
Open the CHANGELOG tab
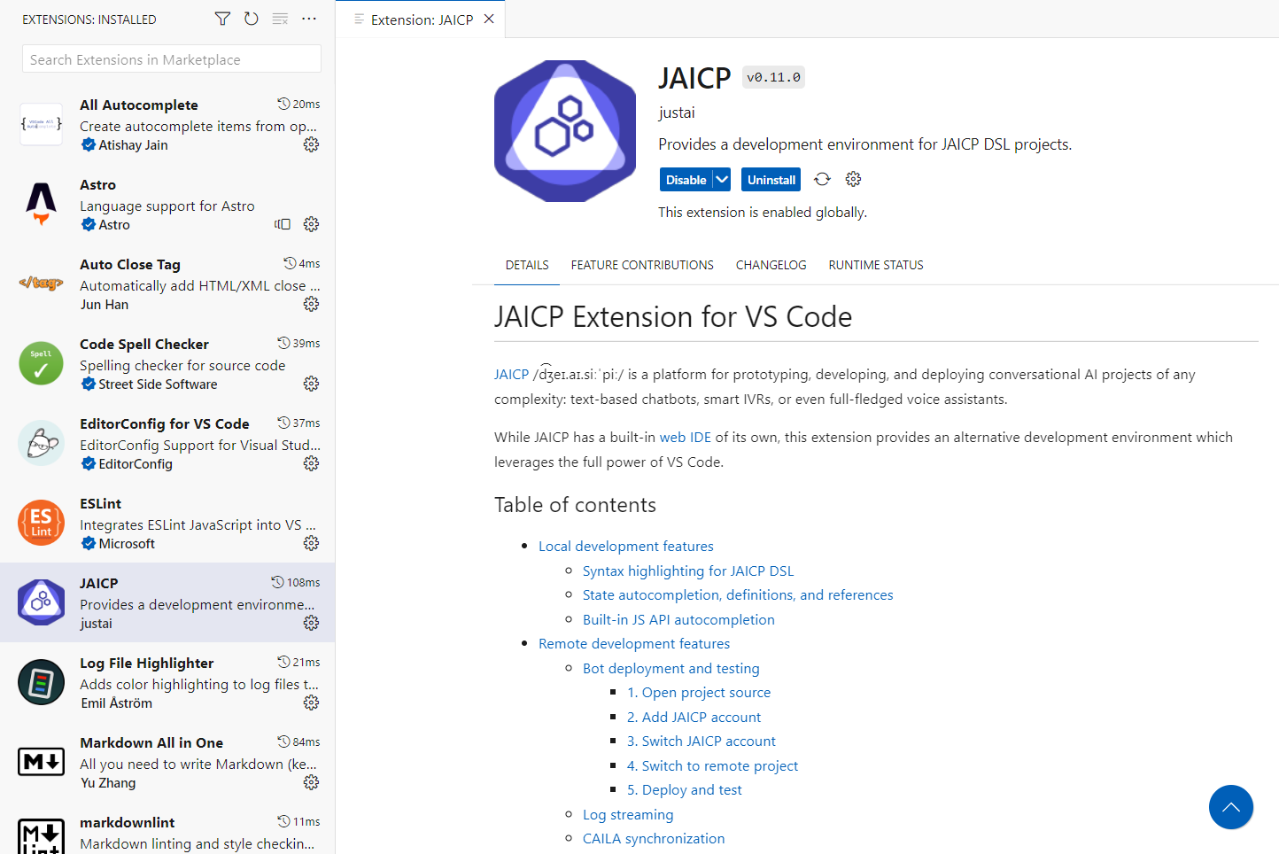coord(771,264)
